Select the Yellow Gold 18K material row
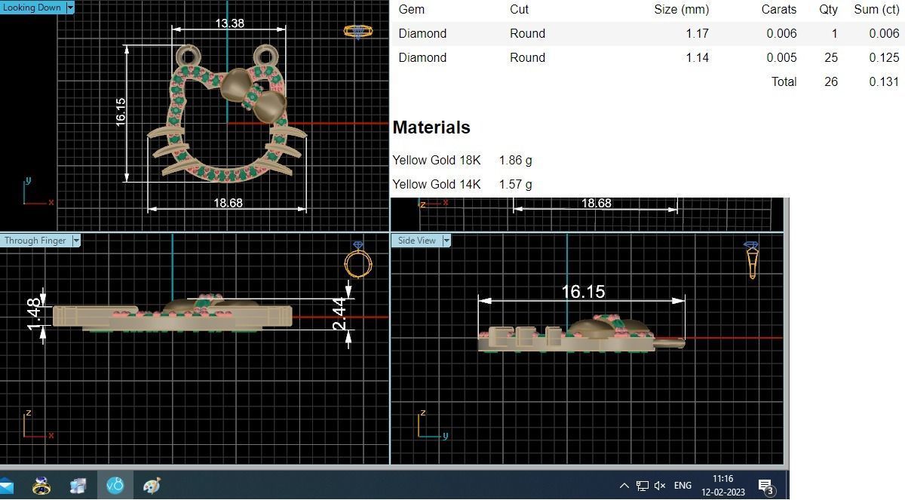 pyautogui.click(x=462, y=160)
